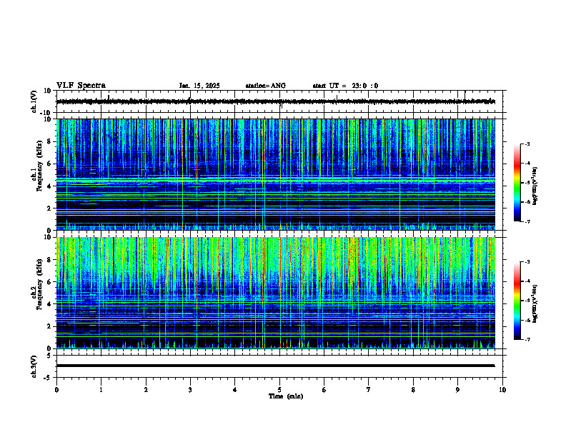
Task: Click the ch.1 spectrogram "8" kHz tick
Action: coord(49,141)
